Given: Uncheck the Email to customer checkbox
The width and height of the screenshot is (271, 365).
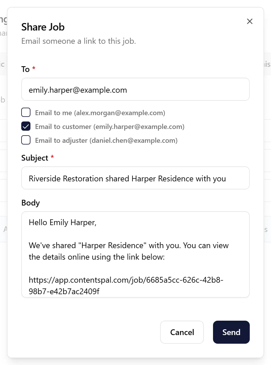Looking at the screenshot, I should pyautogui.click(x=26, y=126).
